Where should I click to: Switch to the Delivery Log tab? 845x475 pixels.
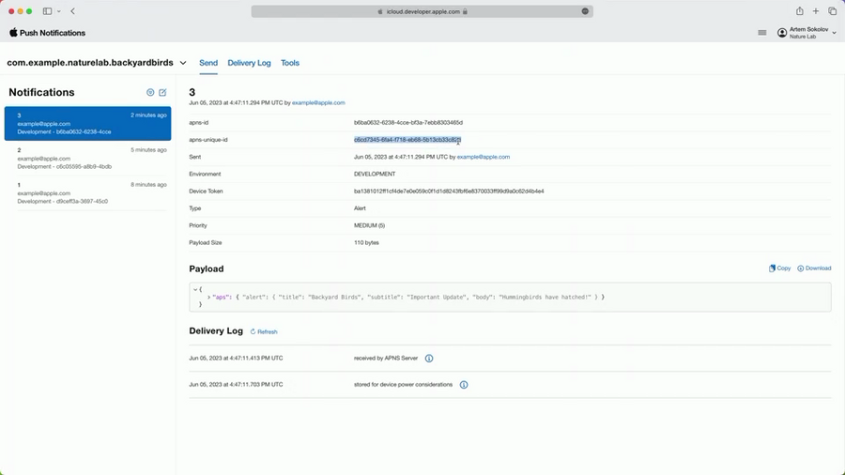pyautogui.click(x=249, y=63)
